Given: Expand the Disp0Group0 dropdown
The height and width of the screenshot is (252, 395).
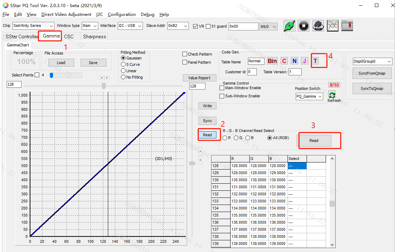Looking at the screenshot, I should tap(372, 62).
